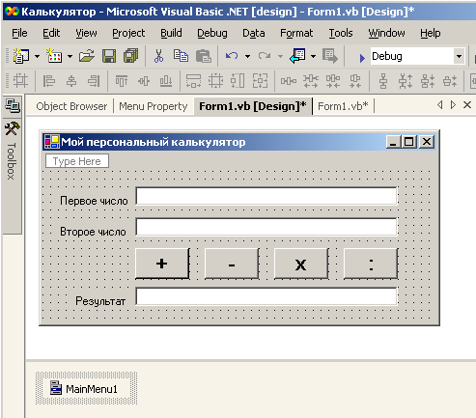Click the Start debugging play arrow

click(362, 58)
